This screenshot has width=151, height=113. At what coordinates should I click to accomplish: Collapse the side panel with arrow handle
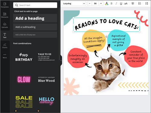tap(61, 60)
